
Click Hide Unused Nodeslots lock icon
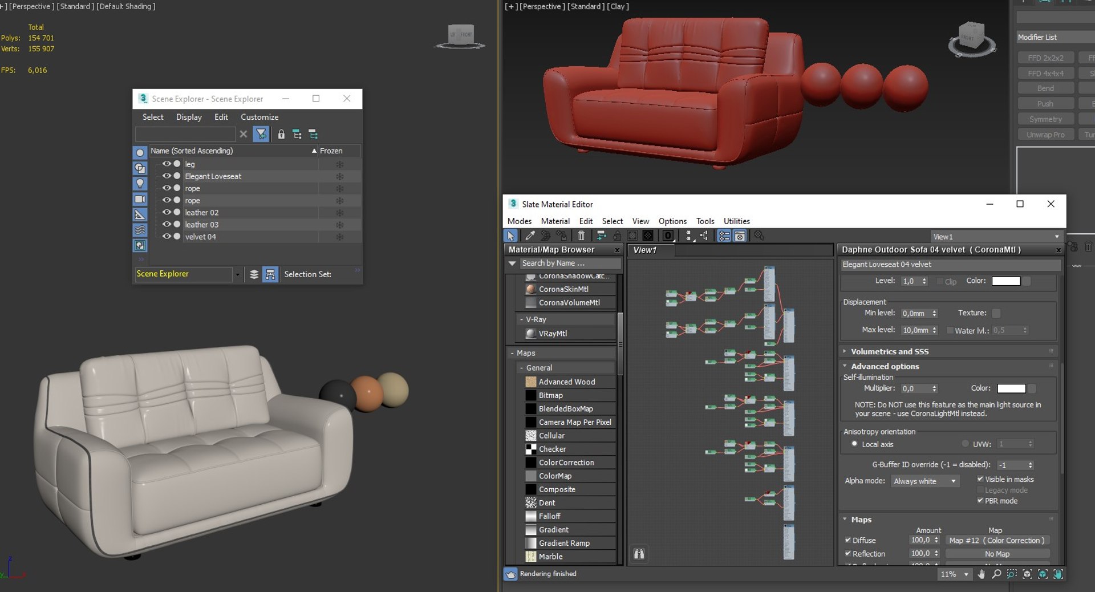617,236
